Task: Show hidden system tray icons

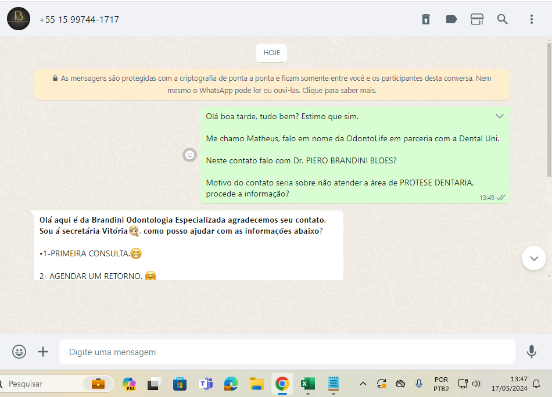Action: (x=363, y=384)
